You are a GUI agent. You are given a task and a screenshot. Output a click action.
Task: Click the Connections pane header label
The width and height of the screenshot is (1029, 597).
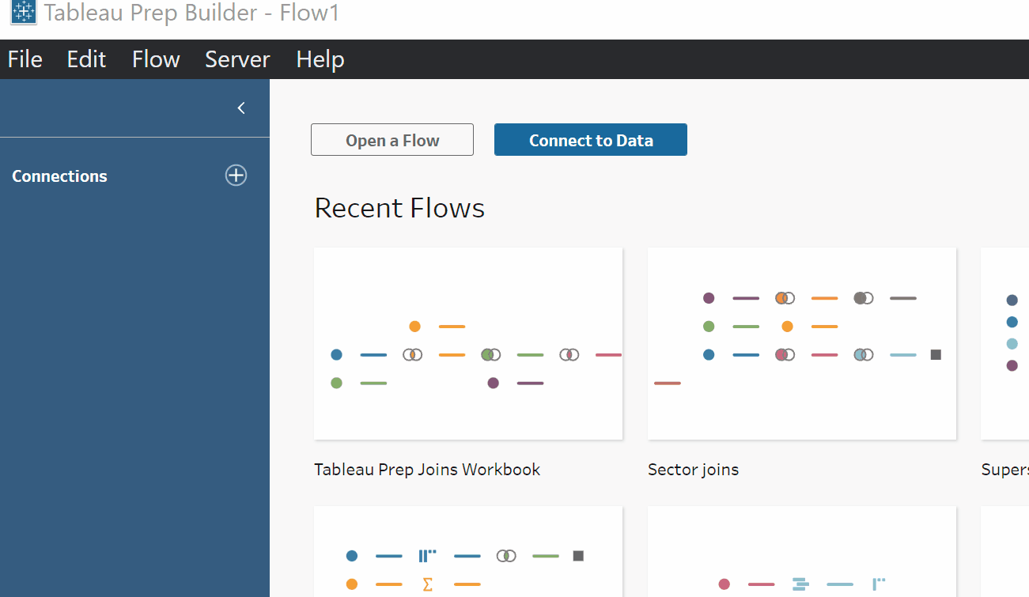coord(60,176)
